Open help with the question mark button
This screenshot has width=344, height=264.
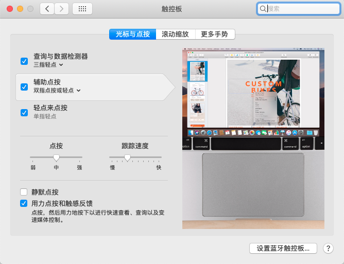coord(328,249)
